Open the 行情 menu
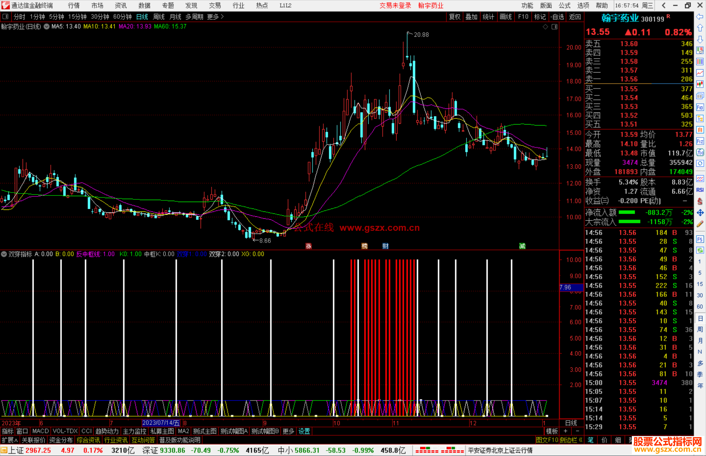706x456 pixels. (x=74, y=5)
